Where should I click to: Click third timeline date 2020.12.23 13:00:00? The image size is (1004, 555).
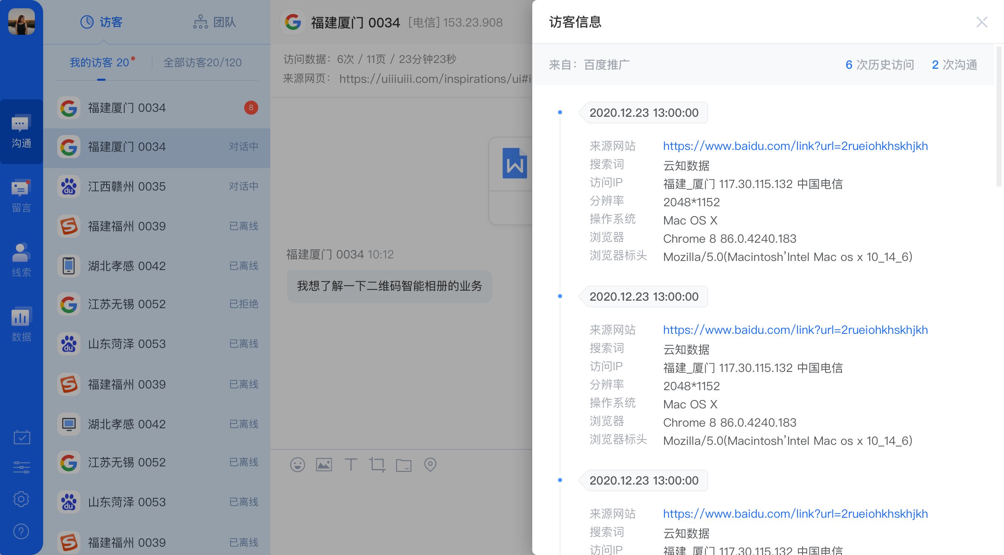(644, 480)
